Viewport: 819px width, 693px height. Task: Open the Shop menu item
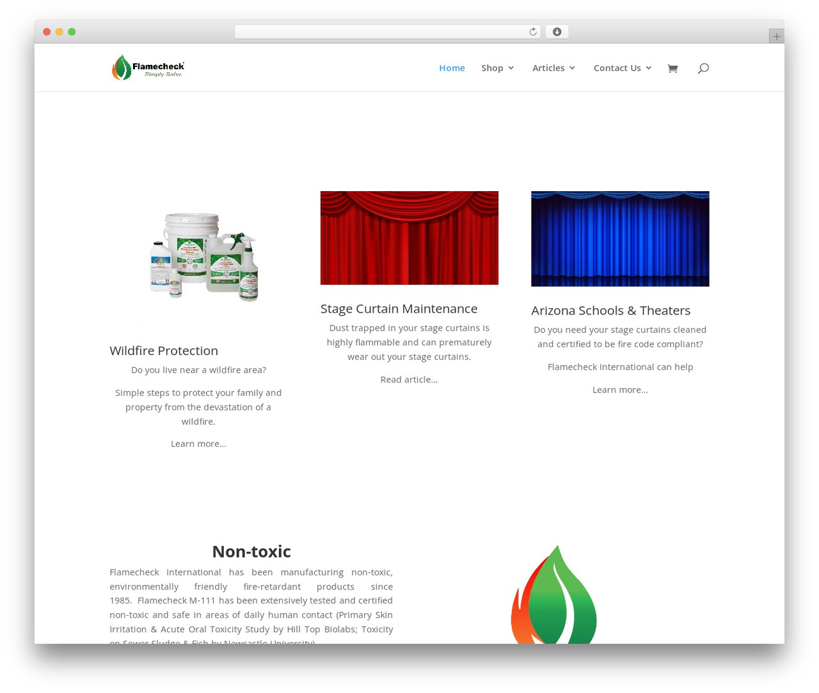coord(492,68)
